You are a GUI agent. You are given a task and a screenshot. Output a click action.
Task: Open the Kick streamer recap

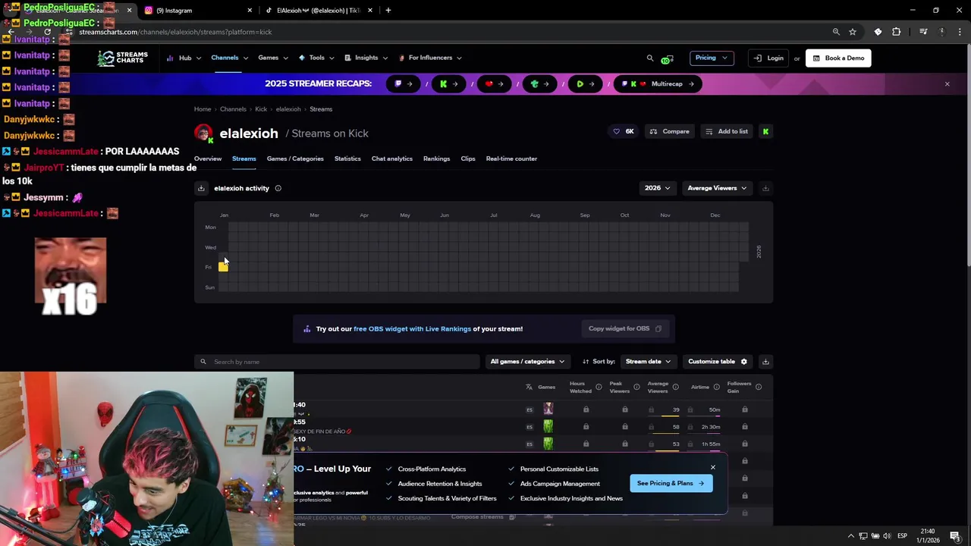pos(448,84)
